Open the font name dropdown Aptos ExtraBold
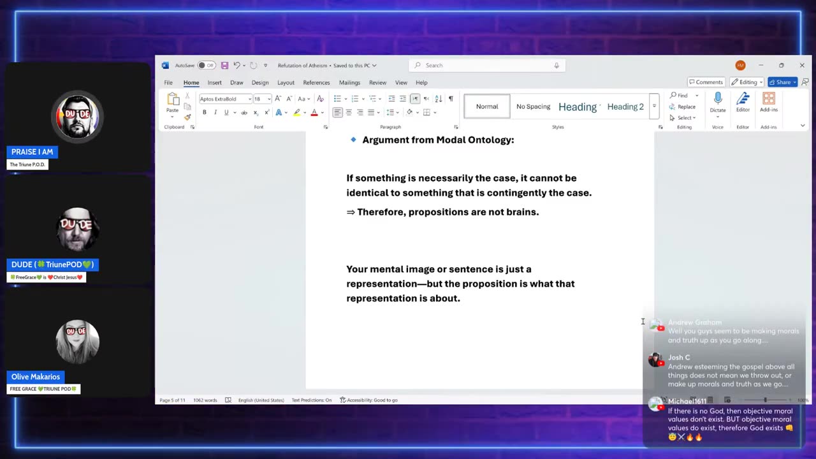Viewport: 816px width, 459px height. (x=249, y=99)
